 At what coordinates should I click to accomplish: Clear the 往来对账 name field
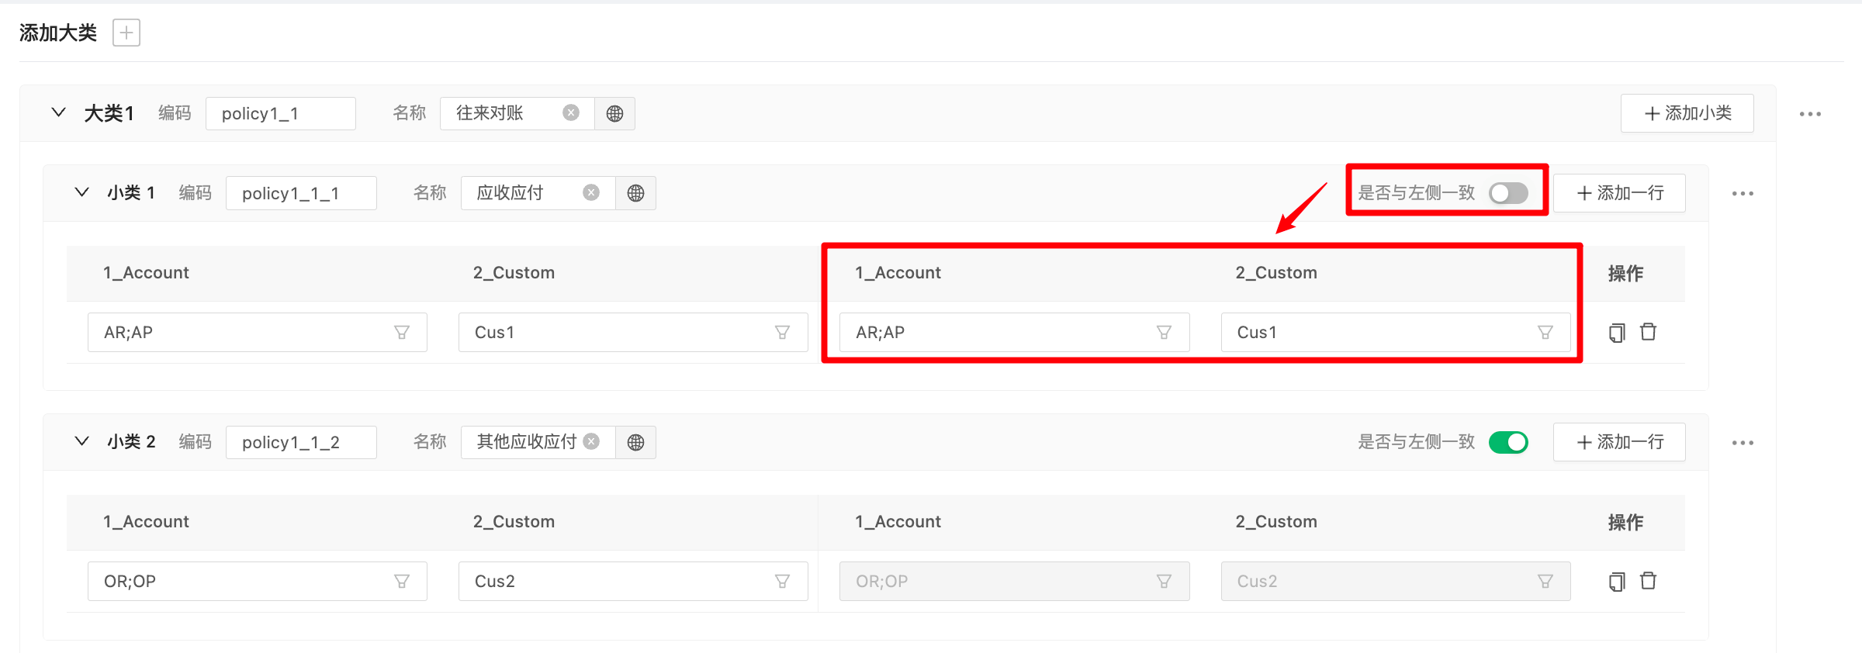pyautogui.click(x=571, y=113)
